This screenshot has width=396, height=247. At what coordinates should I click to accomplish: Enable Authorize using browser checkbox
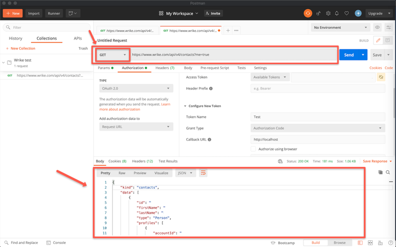253,149
